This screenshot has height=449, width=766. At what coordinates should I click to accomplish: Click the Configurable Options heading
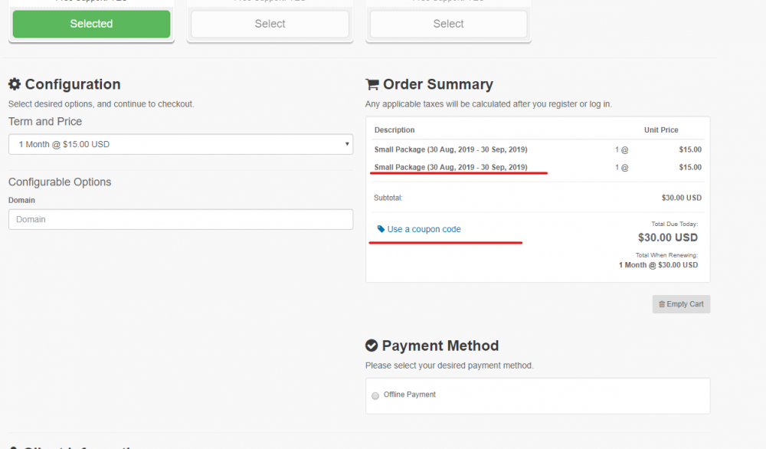point(60,182)
